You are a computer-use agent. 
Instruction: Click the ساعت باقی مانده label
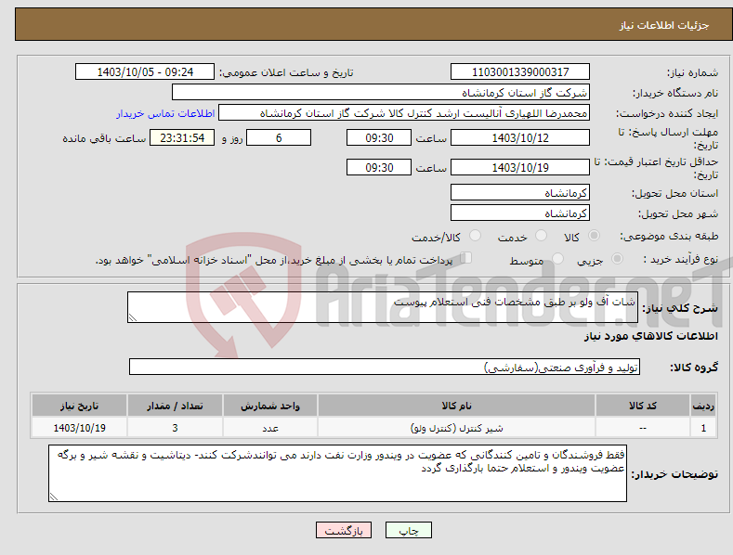tap(104, 139)
